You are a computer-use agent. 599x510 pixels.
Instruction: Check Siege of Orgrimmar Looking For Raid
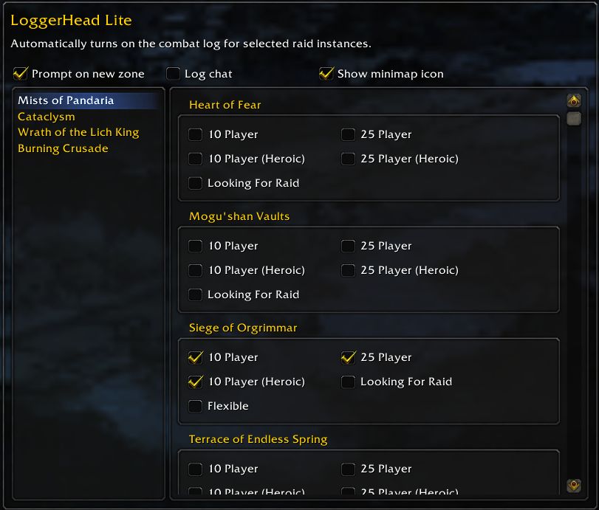[349, 382]
